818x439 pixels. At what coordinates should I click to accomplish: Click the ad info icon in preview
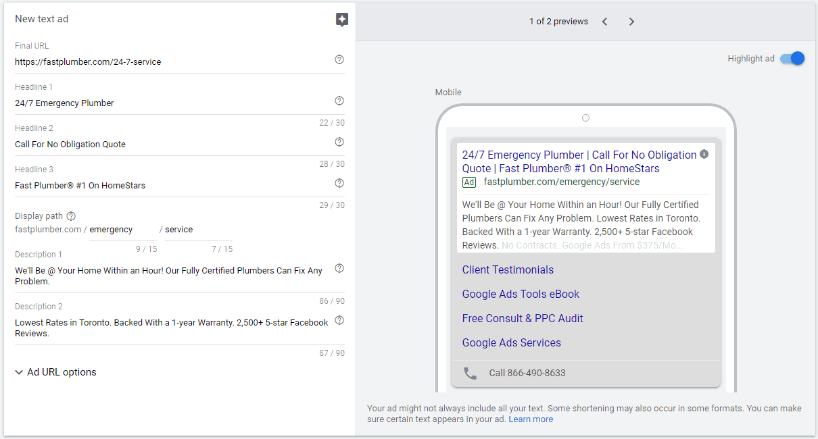[704, 154]
